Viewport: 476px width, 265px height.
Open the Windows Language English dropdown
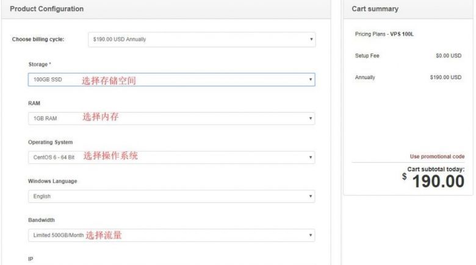pyautogui.click(x=171, y=196)
